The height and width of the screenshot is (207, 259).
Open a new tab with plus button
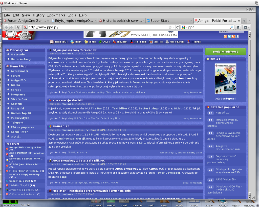click(244, 21)
